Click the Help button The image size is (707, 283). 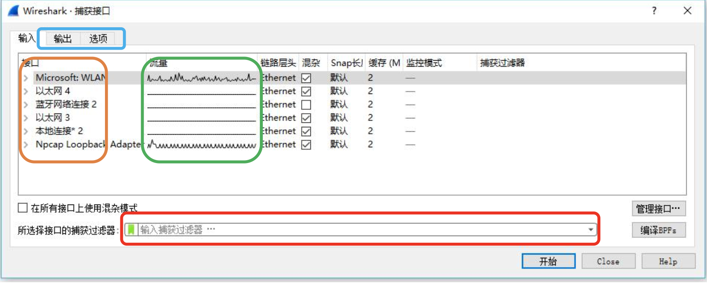668,261
